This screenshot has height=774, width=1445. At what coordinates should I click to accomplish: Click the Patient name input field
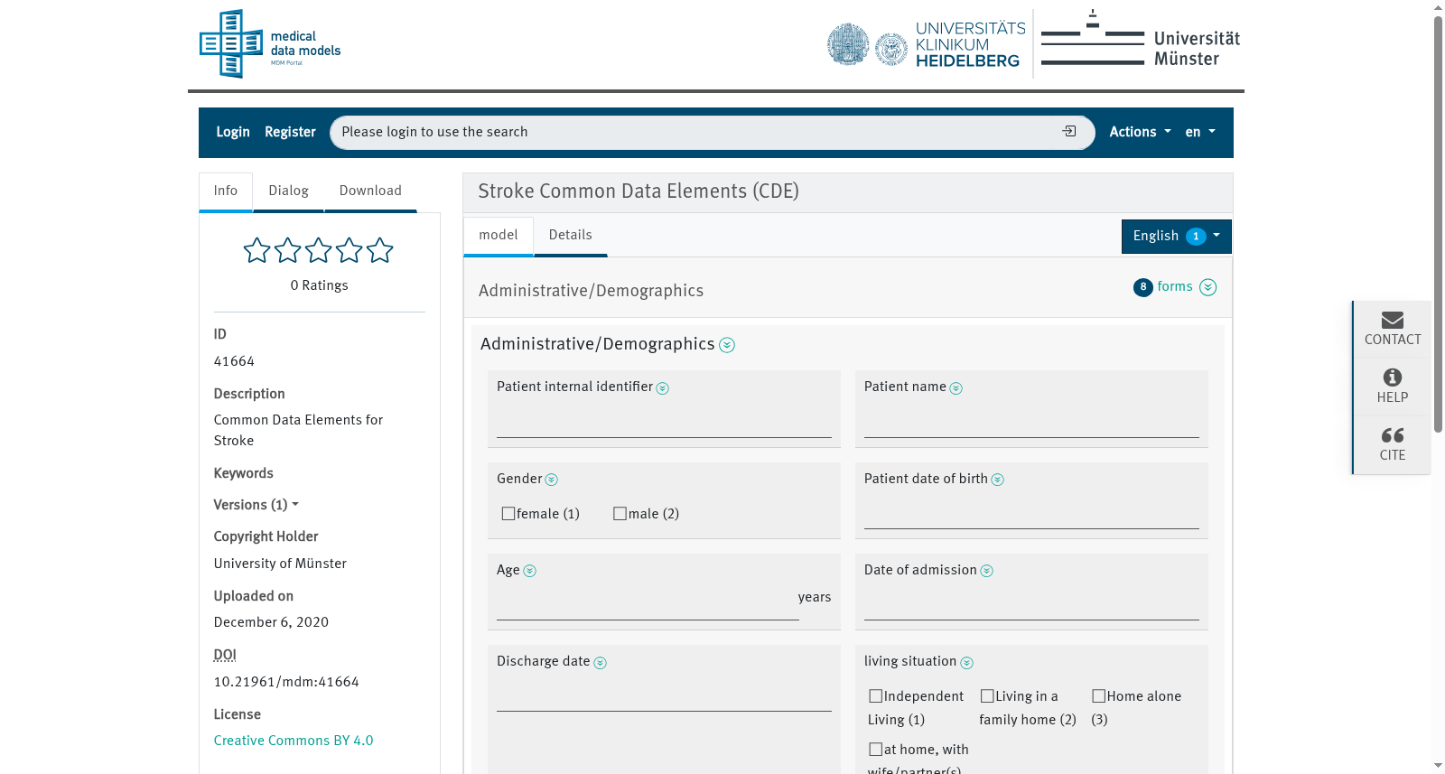1031,422
